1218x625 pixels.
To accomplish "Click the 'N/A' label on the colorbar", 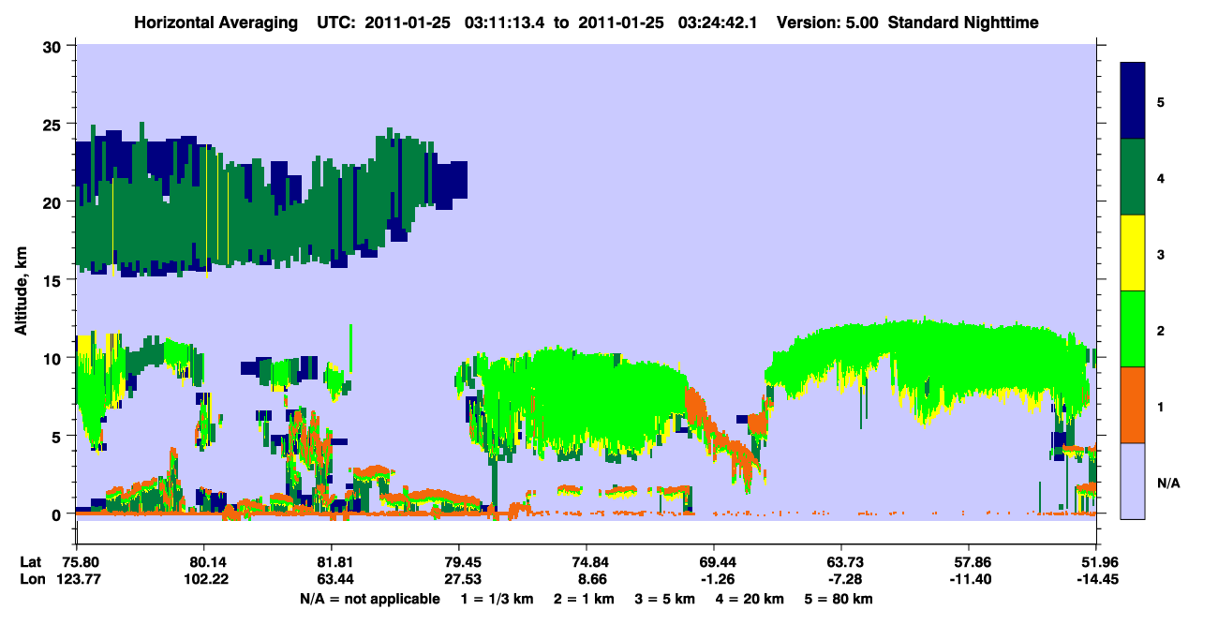I will [x=1167, y=484].
